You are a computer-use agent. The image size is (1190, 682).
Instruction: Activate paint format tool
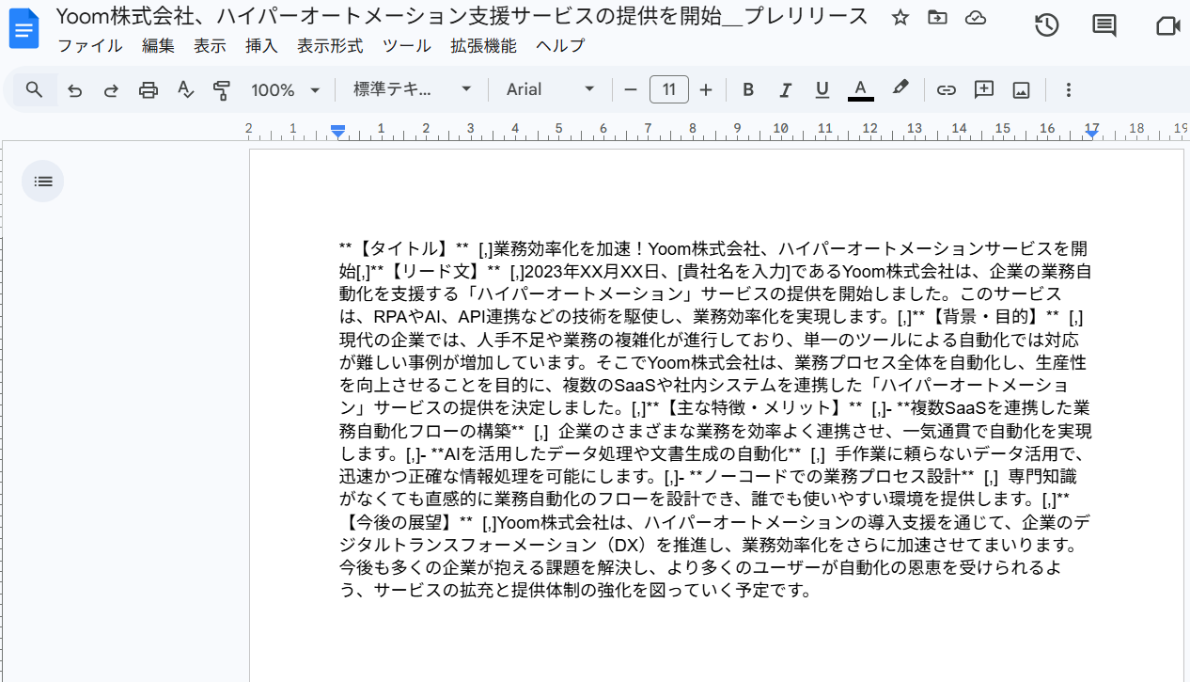222,90
